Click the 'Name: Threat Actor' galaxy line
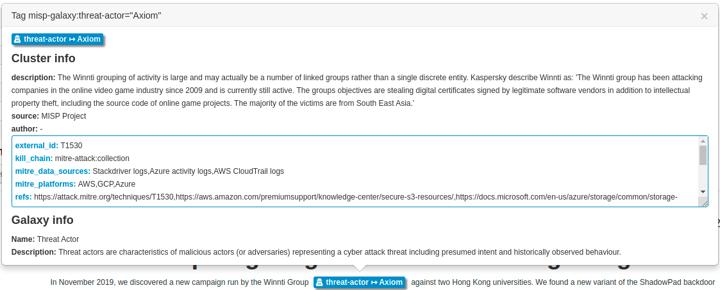The width and height of the screenshot is (720, 290). pos(45,239)
